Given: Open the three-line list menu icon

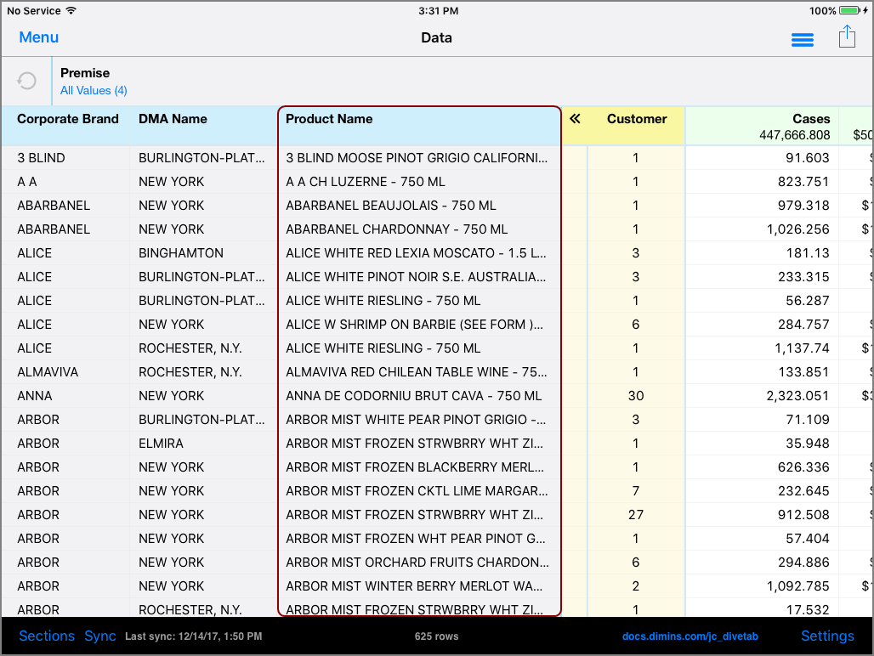Looking at the screenshot, I should [x=802, y=40].
